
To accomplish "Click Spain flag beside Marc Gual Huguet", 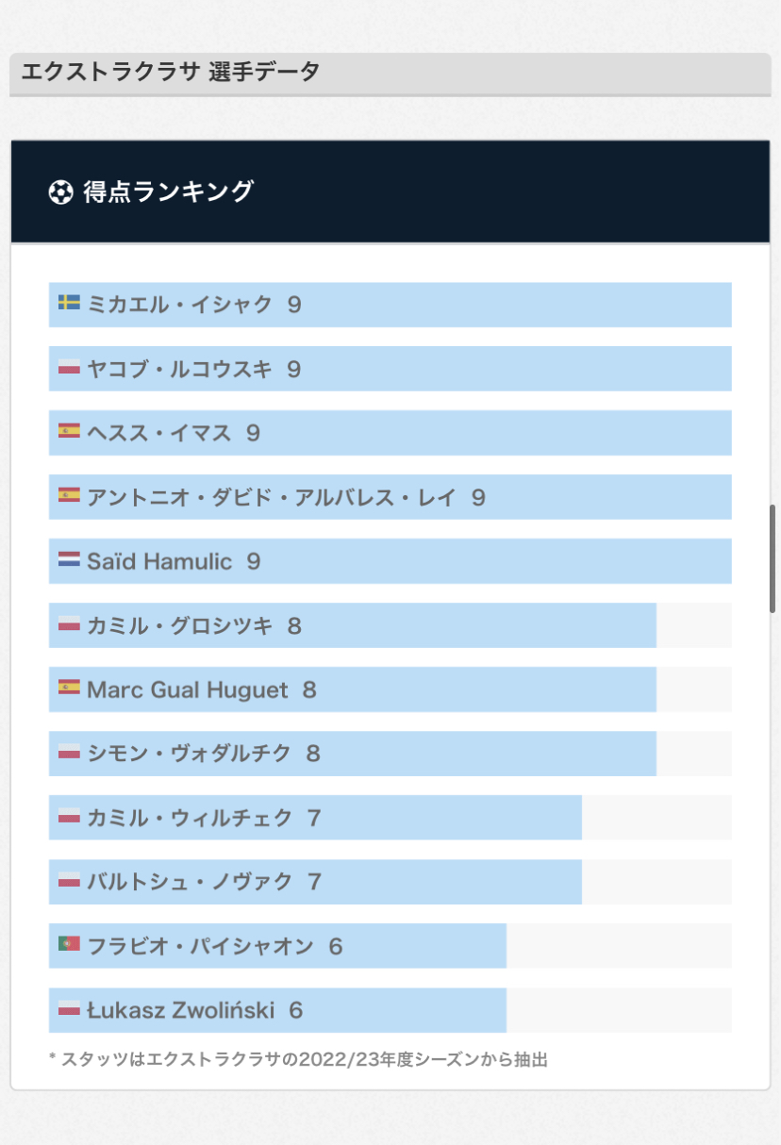I will tap(69, 689).
